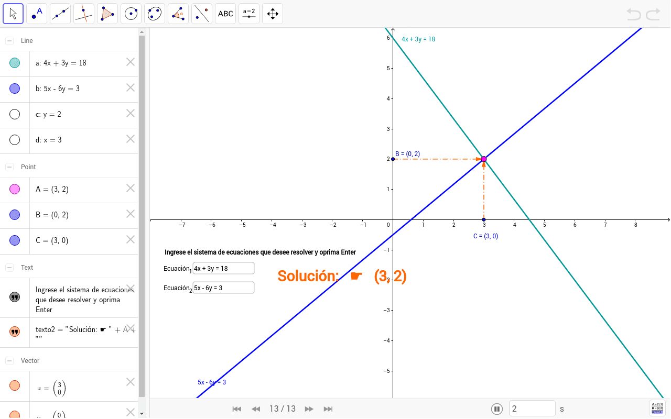
Task: Go to previous construction step
Action: point(256,409)
